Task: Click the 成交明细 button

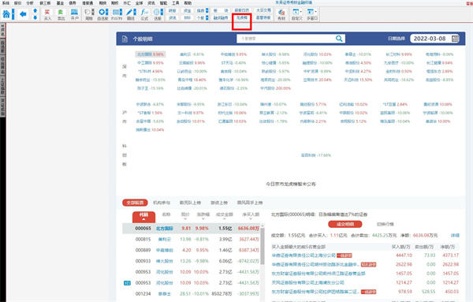Action: pos(345,224)
